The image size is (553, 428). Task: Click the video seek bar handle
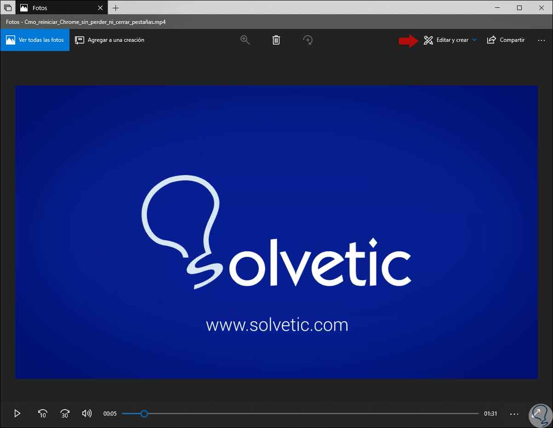click(x=144, y=414)
